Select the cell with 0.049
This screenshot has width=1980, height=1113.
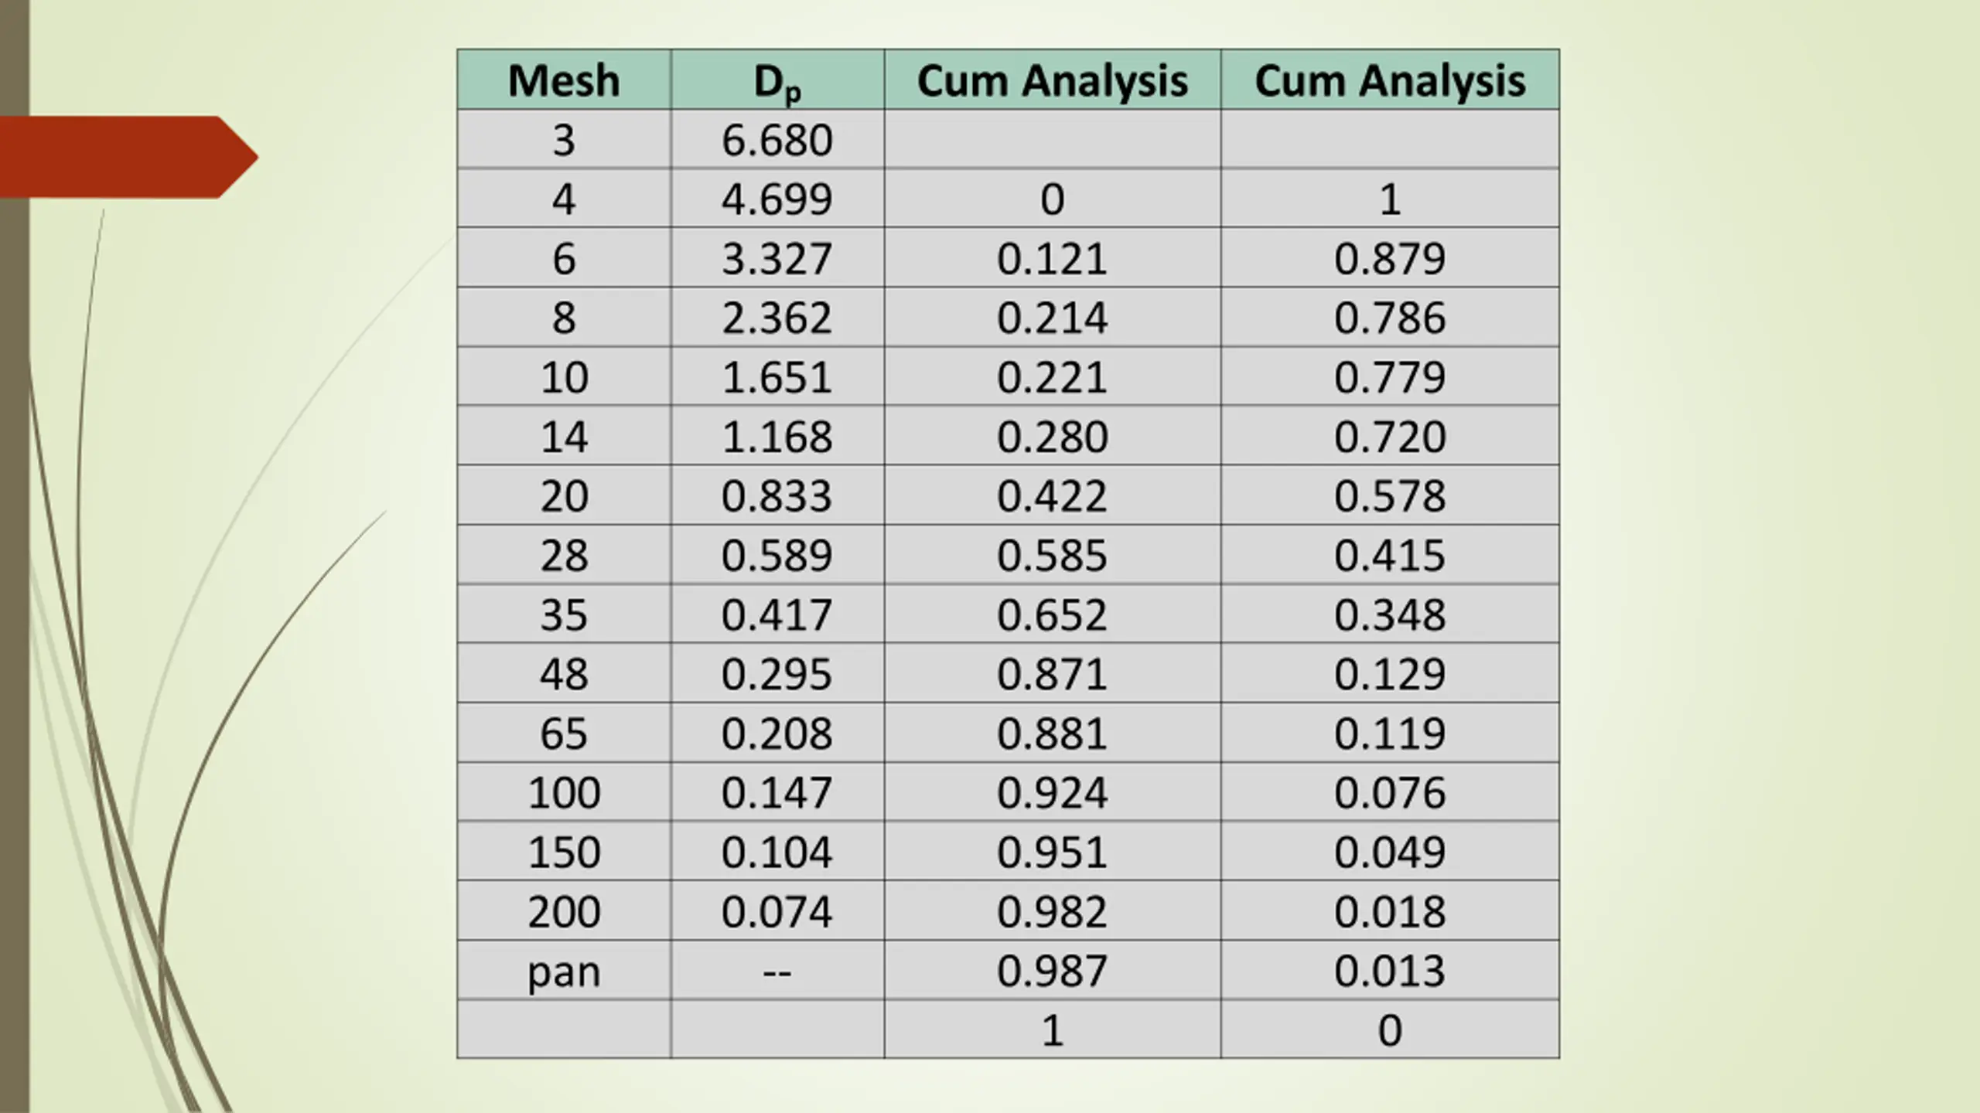point(1390,852)
